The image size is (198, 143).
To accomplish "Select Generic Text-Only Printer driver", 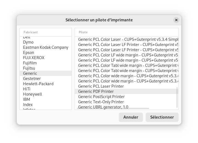I will 126,102.
